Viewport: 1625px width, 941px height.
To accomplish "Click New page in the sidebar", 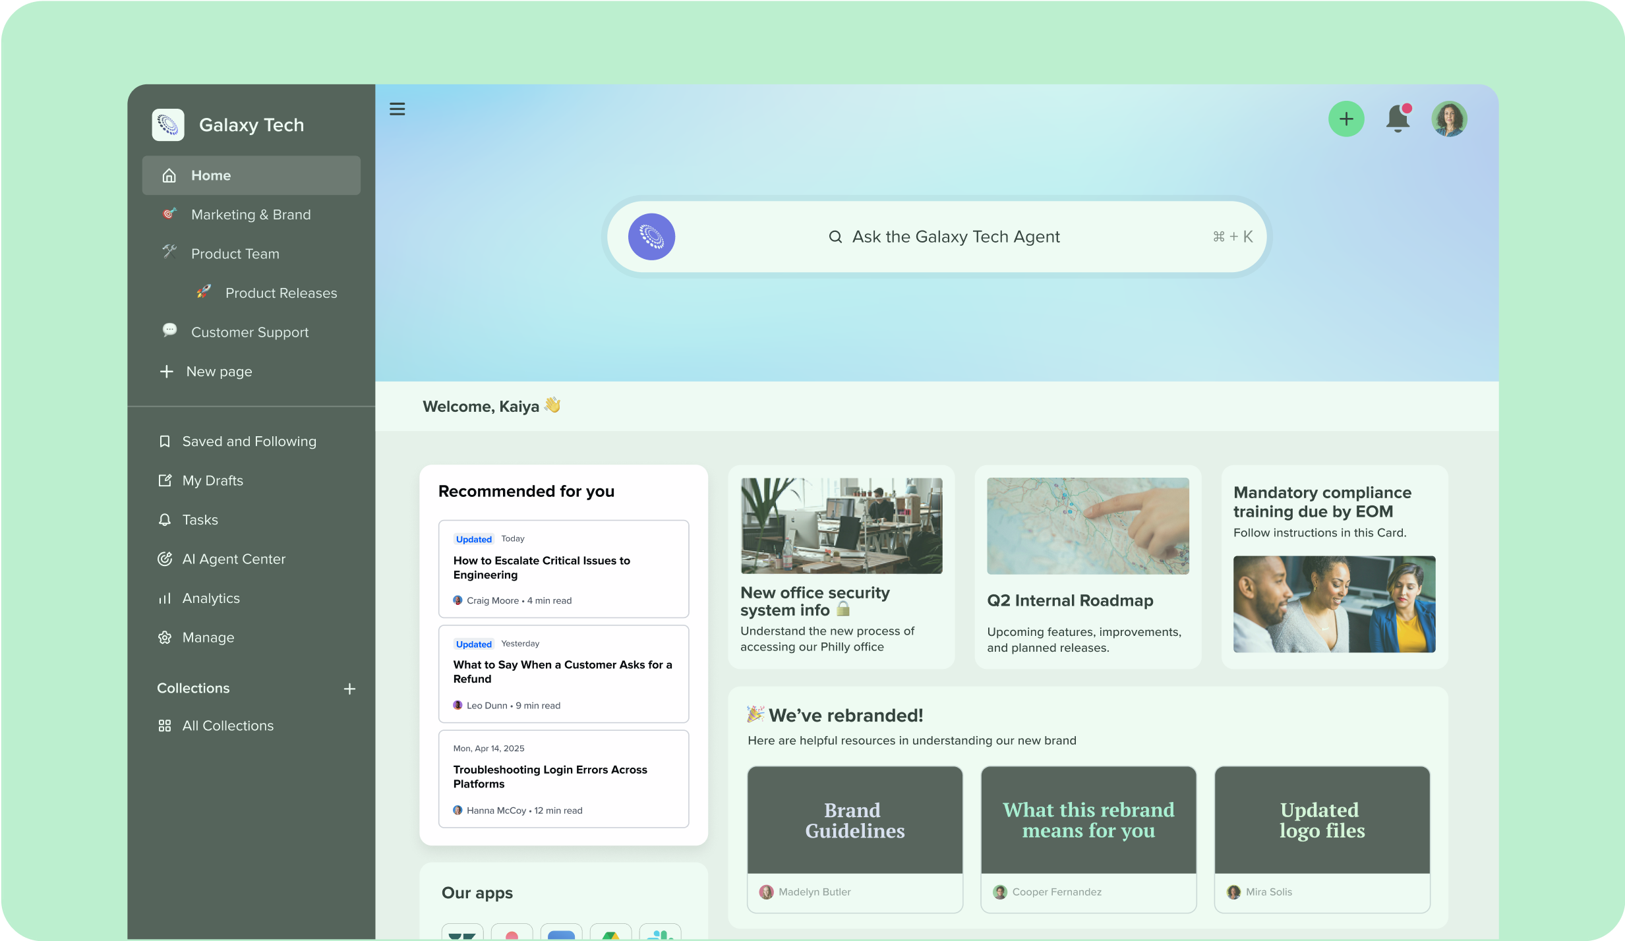I will [x=219, y=372].
